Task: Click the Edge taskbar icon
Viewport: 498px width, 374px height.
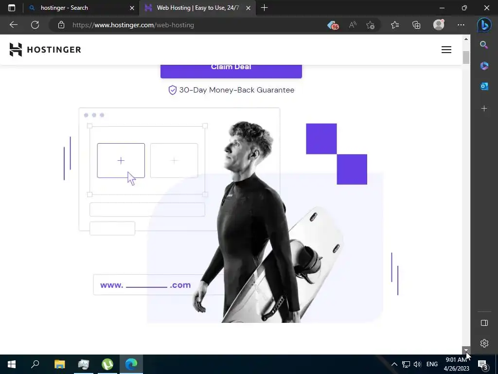Action: pyautogui.click(x=131, y=364)
